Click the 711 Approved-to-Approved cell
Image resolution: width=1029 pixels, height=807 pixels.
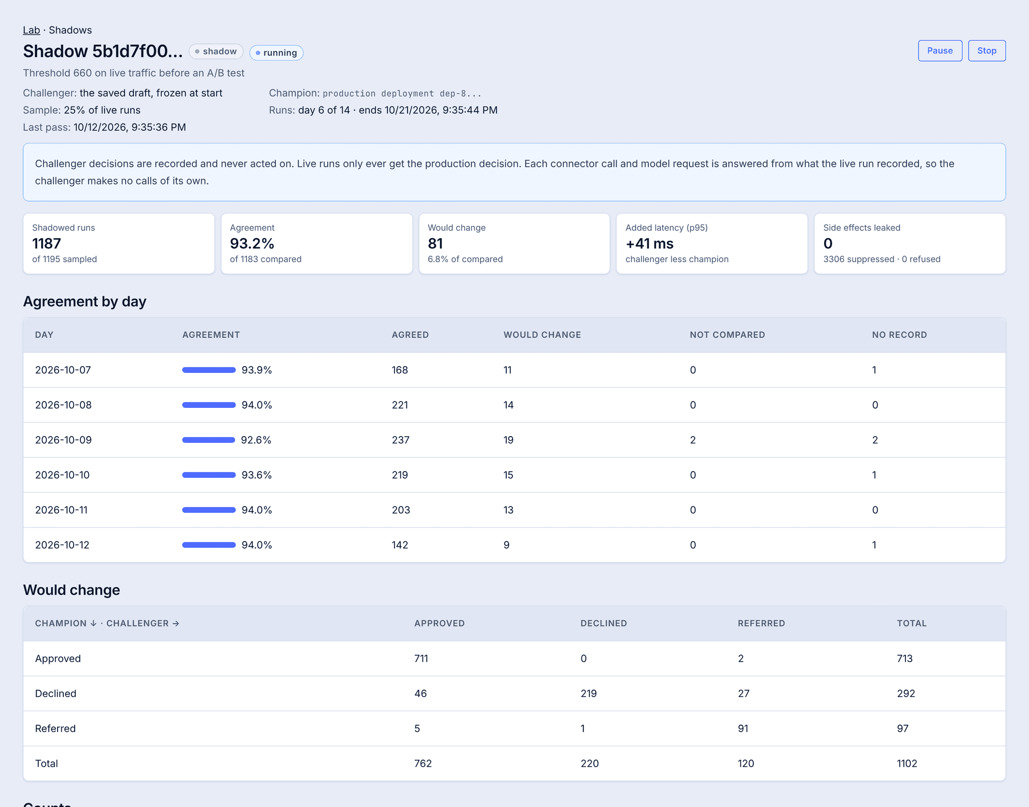pos(421,658)
